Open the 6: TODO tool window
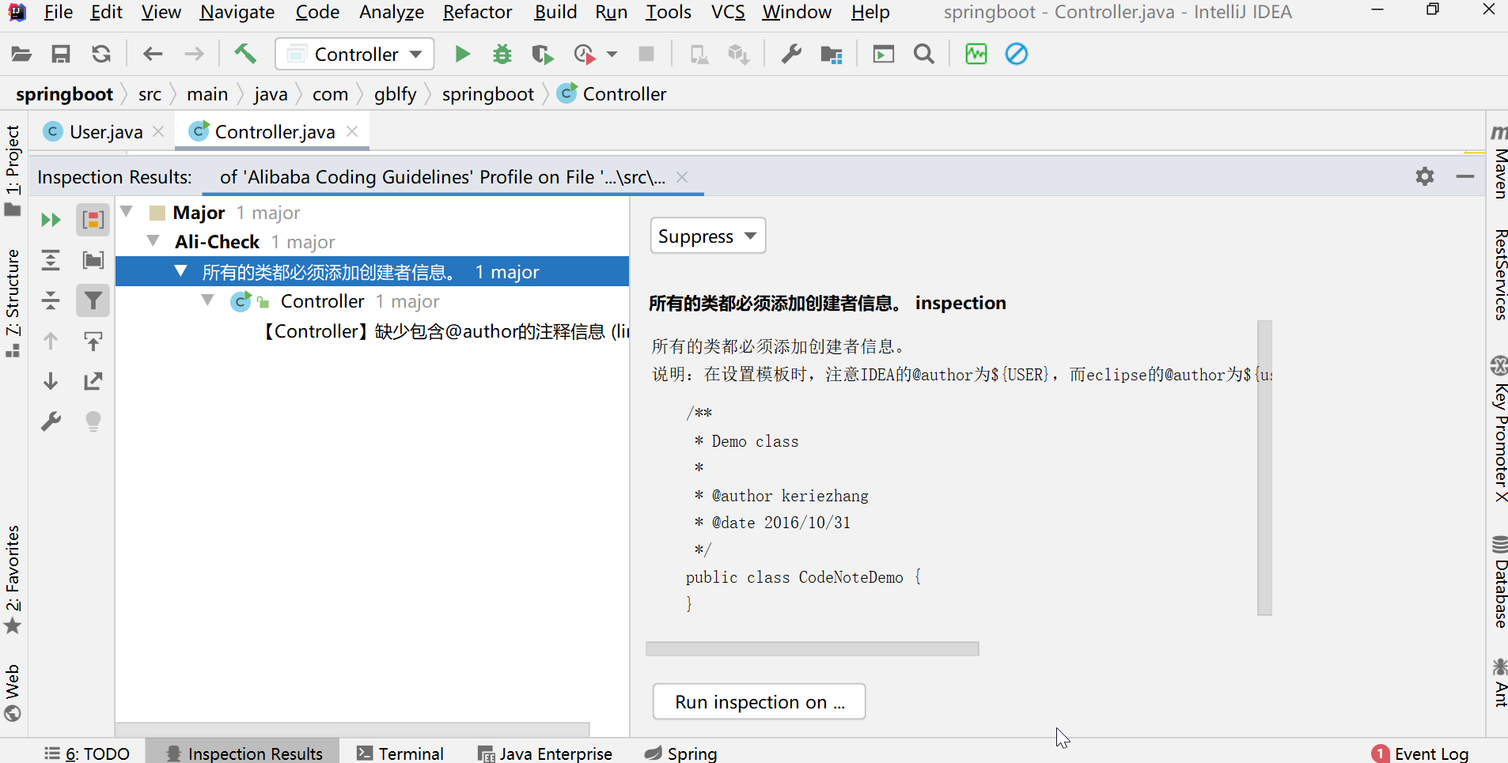Screen dimensions: 1508x763 [x=87, y=754]
